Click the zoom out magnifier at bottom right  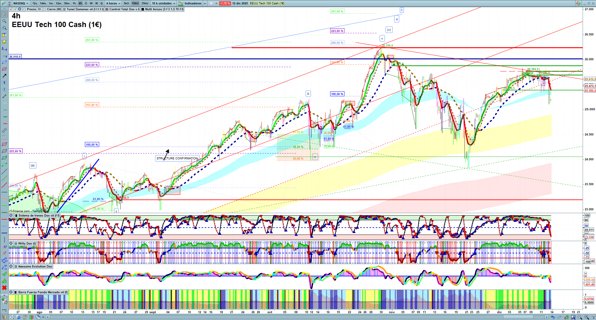pyautogui.click(x=580, y=317)
